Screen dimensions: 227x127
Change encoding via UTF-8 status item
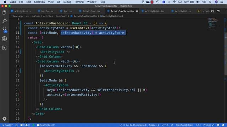click(165, 125)
